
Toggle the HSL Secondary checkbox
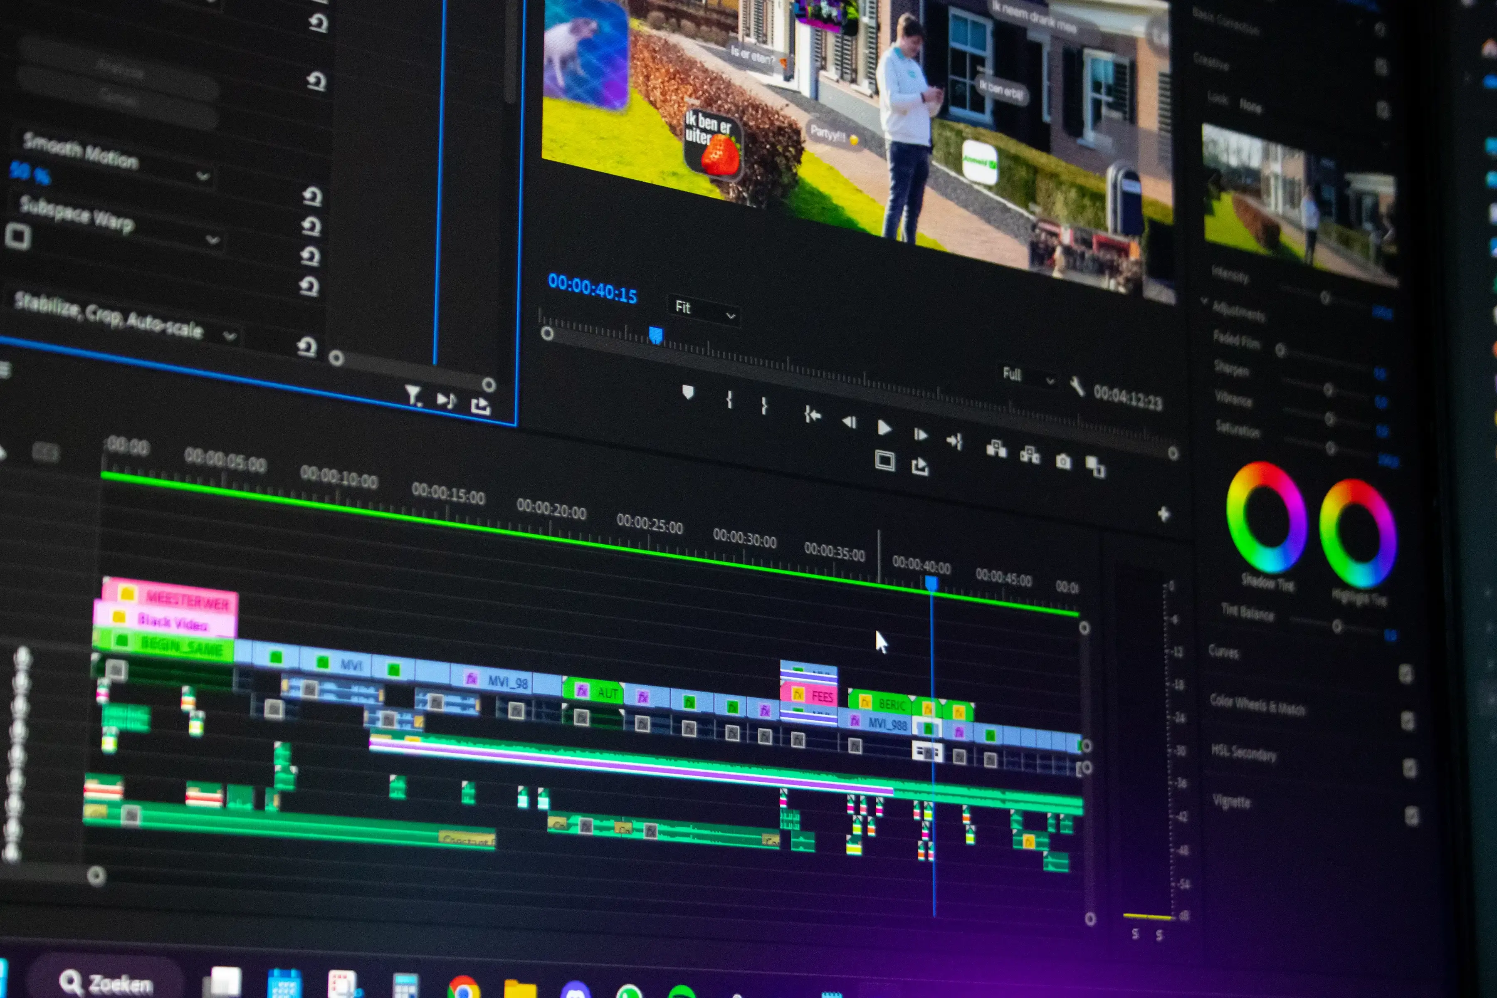1410,768
